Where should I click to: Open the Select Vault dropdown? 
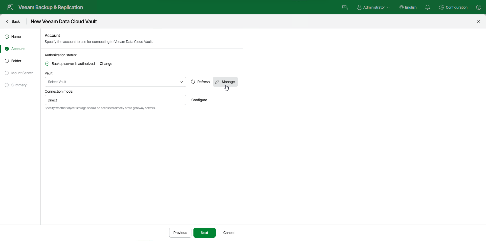tap(116, 82)
